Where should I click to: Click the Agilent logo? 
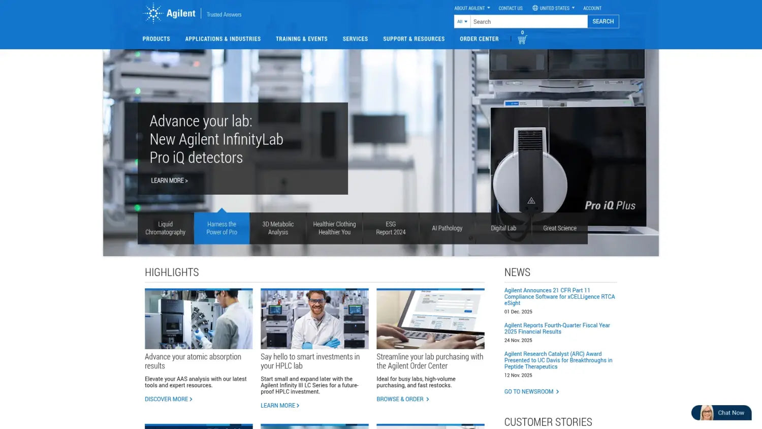[x=170, y=13]
